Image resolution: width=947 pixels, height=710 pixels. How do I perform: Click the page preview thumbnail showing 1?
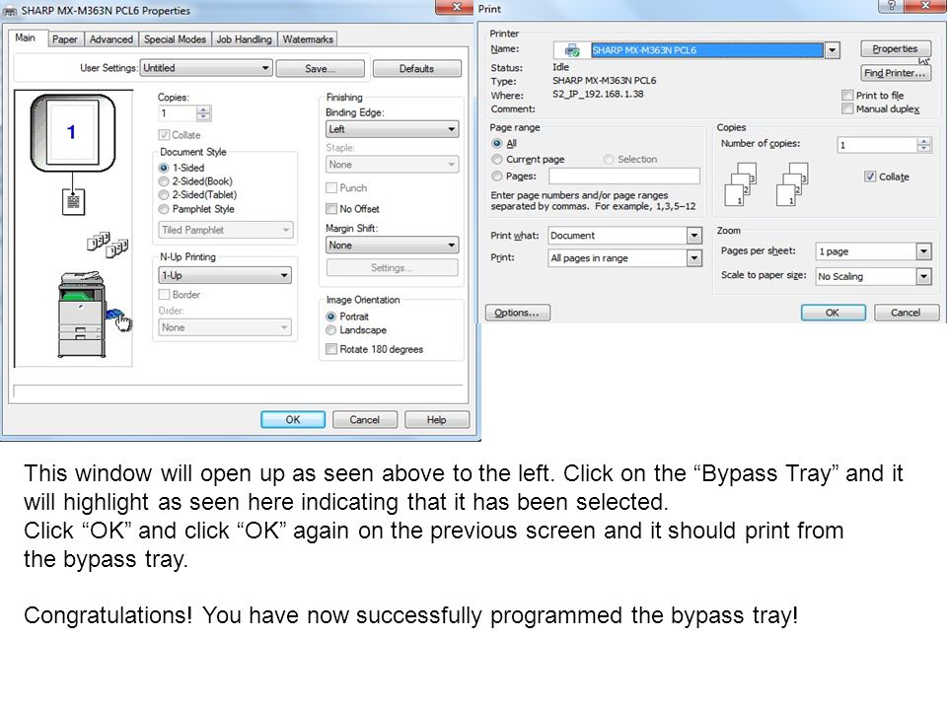click(72, 133)
